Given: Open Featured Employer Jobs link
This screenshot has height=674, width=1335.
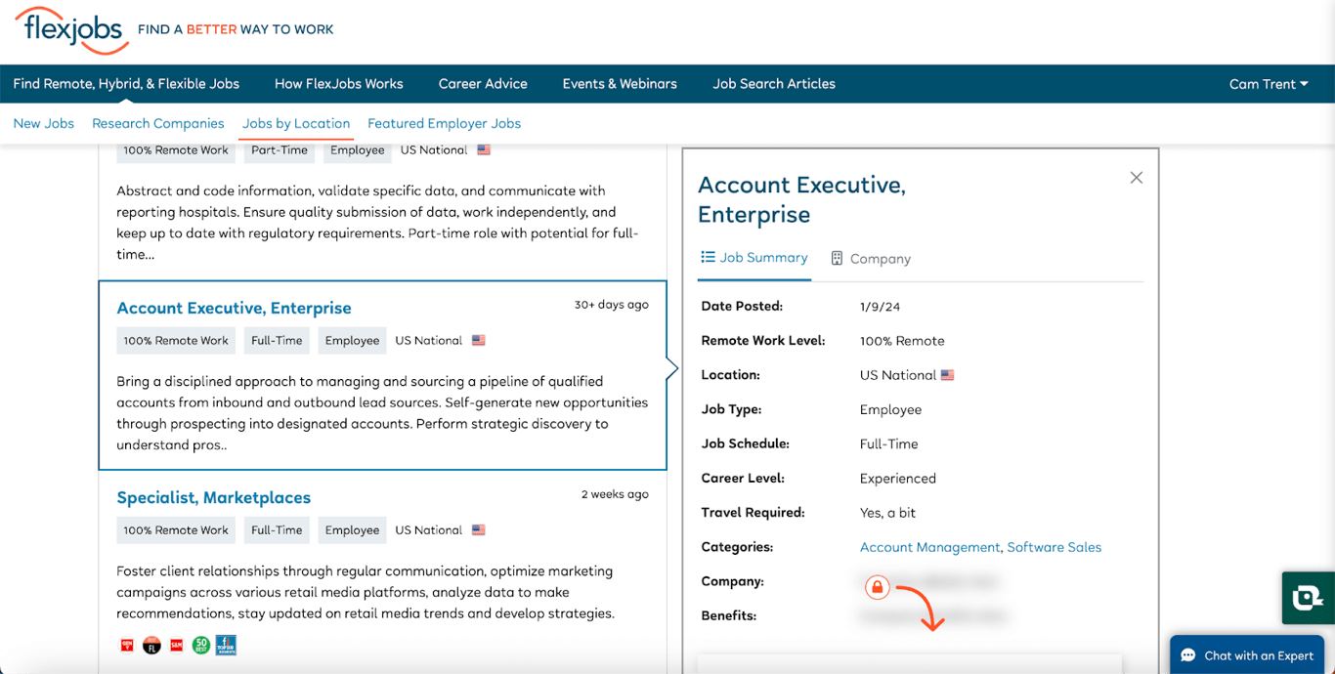Looking at the screenshot, I should coord(444,123).
